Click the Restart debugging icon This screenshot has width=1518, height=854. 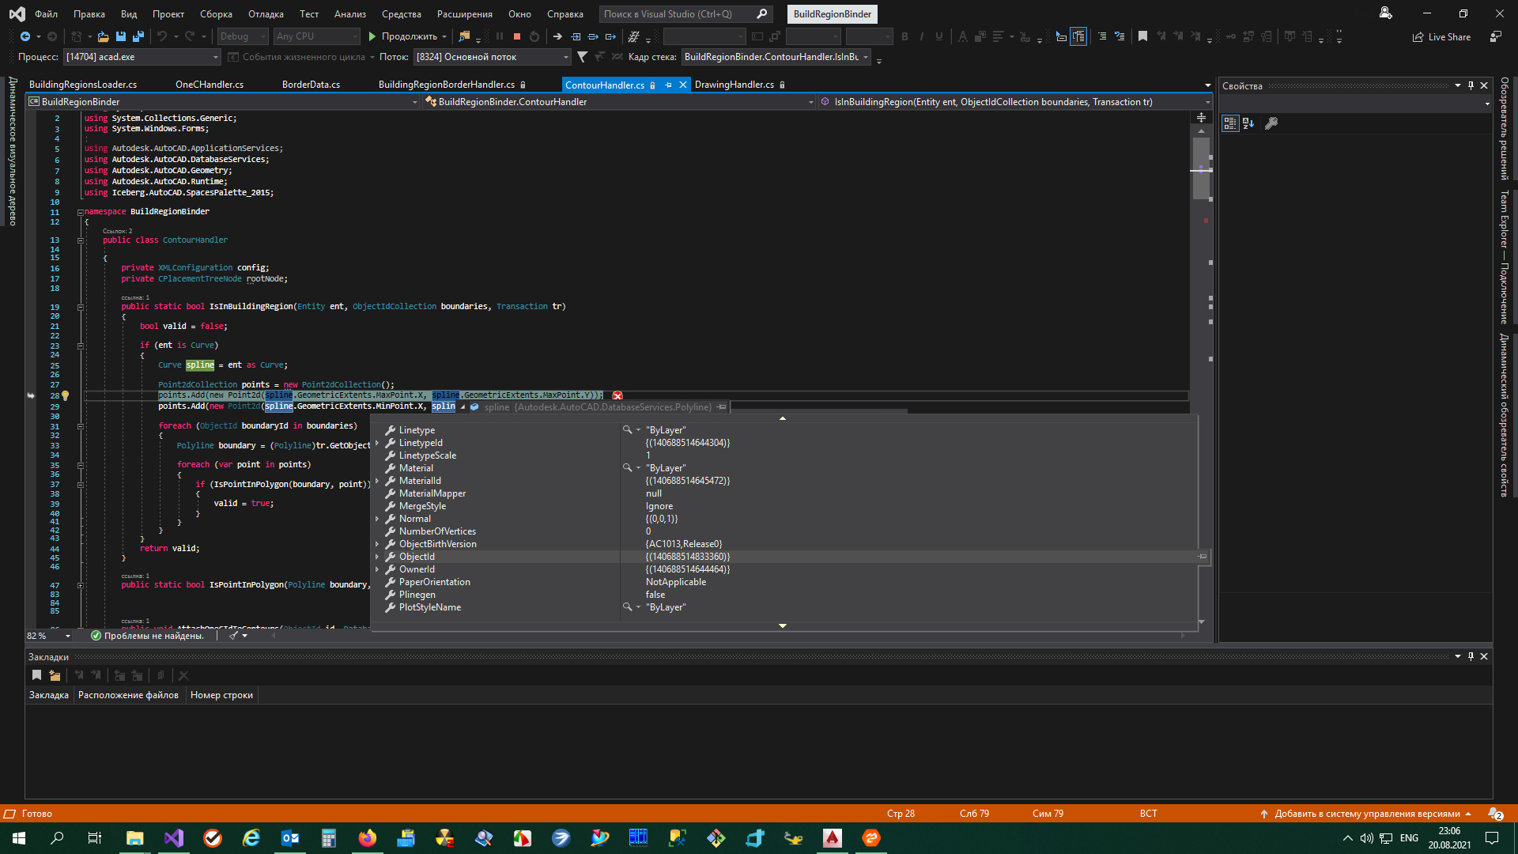(x=534, y=36)
